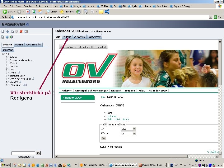
Task: Expand the Kalender tree node
Action: (7, 82)
